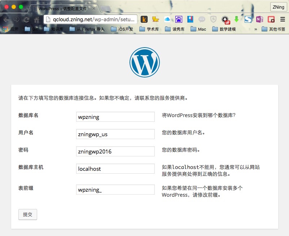Open a new tab with the blank tab button
This screenshot has height=236, width=289.
106,9
